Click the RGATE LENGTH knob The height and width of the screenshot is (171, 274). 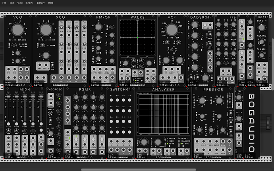262,28
